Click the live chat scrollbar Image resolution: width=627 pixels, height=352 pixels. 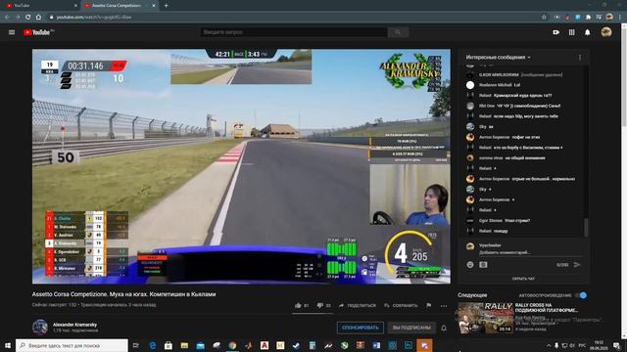tap(587, 228)
